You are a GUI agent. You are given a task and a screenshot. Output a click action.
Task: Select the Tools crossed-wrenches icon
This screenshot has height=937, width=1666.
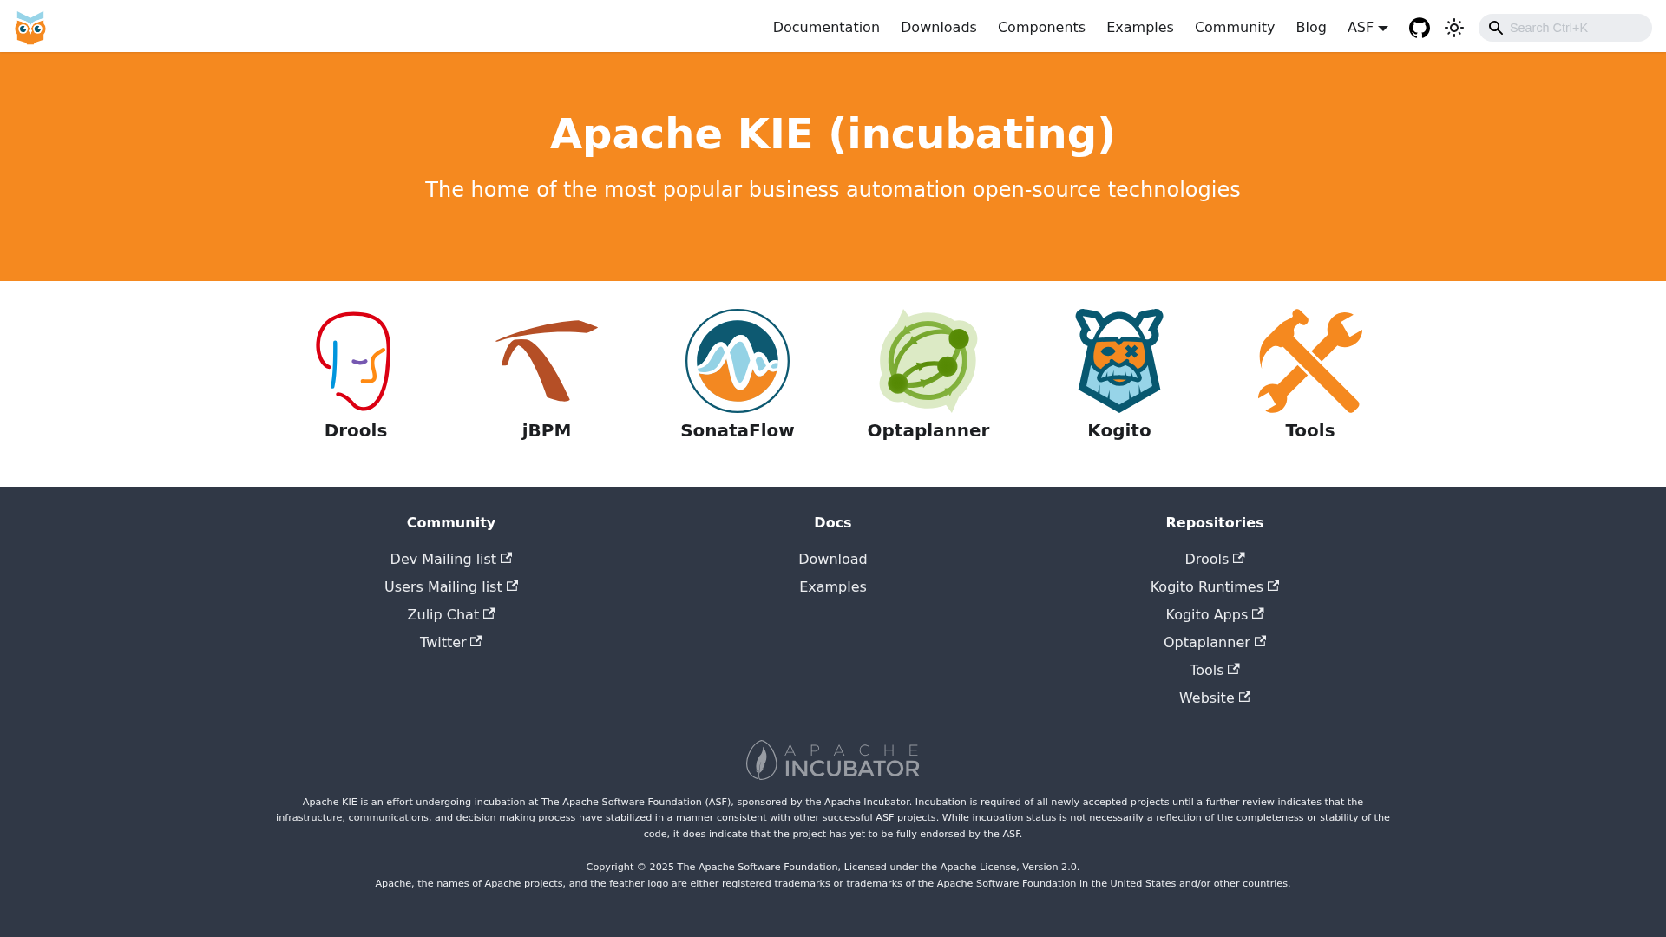point(1309,361)
